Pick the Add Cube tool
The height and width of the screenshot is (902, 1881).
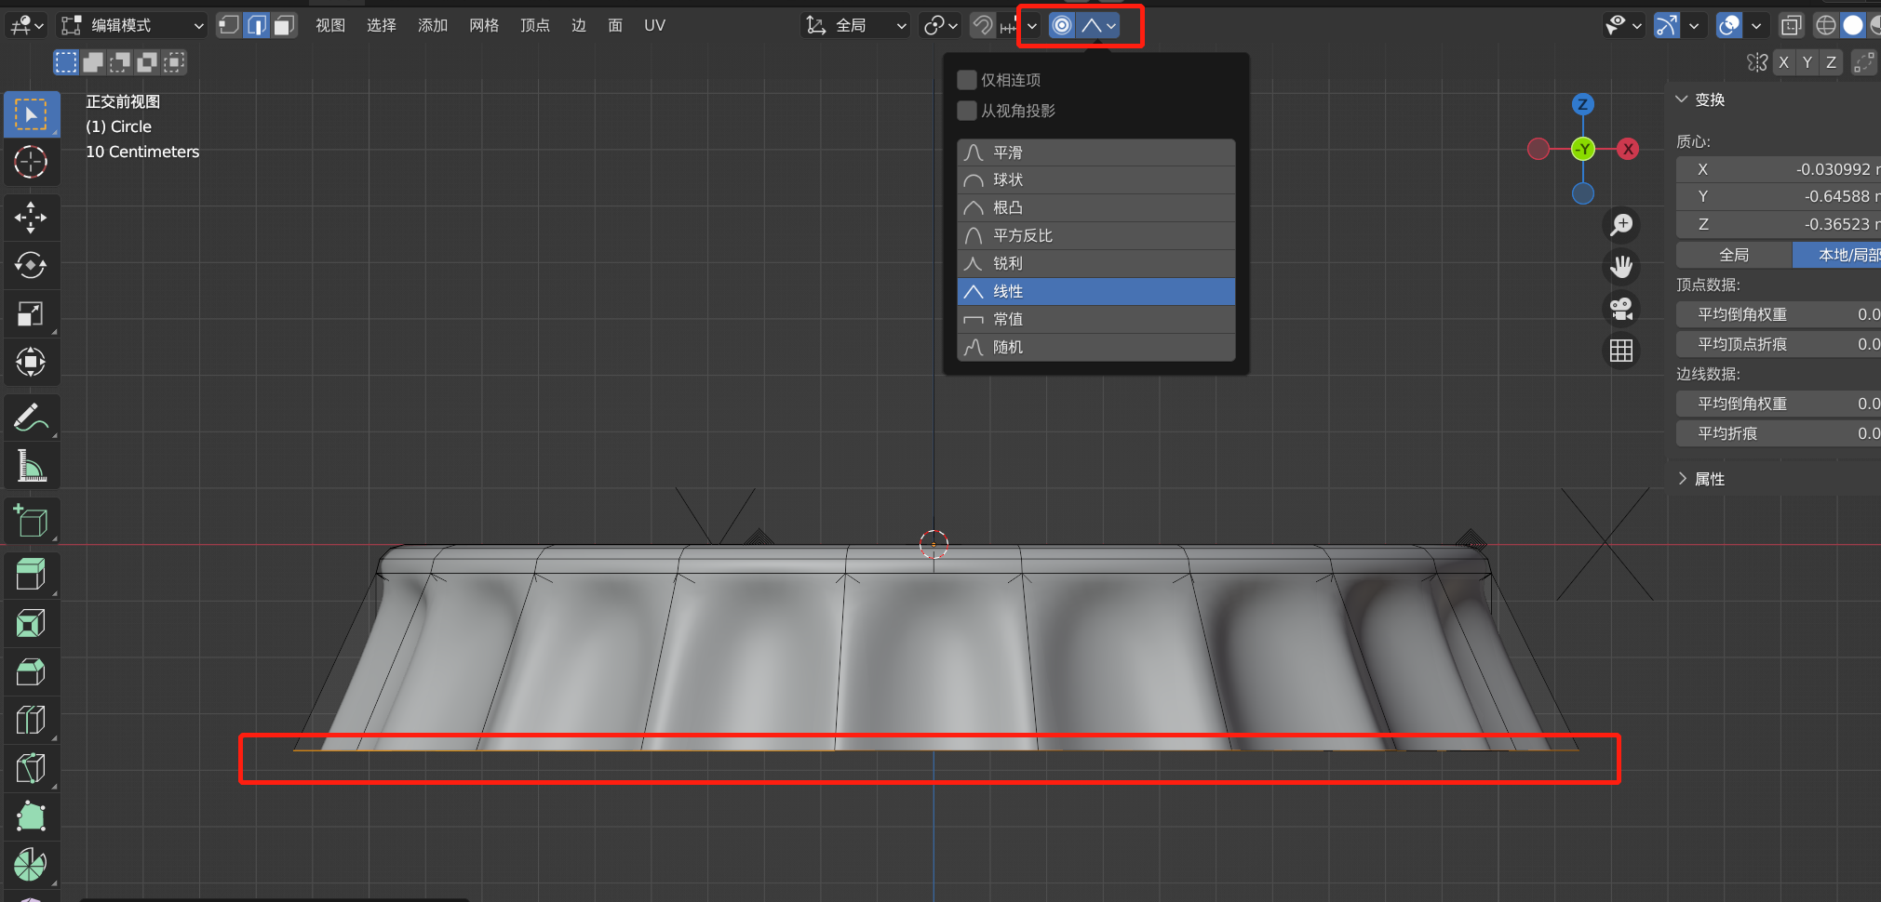click(32, 521)
